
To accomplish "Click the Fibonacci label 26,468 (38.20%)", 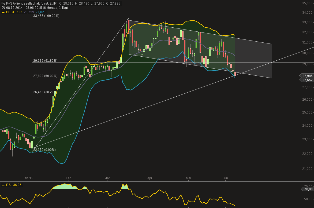I will (45, 92).
